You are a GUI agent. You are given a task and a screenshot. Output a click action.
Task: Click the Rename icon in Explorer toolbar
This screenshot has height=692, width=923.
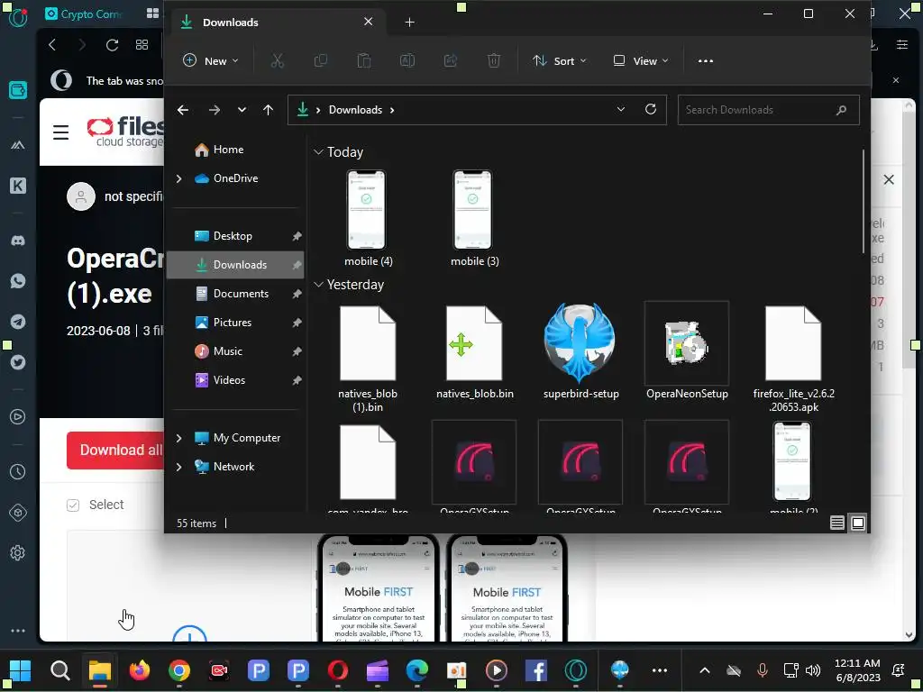(x=407, y=60)
